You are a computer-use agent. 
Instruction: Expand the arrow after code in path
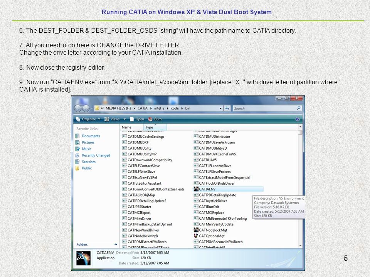tap(182, 108)
